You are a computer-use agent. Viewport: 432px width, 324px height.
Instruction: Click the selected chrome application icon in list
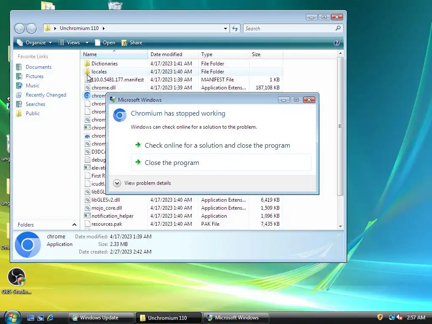click(x=87, y=96)
